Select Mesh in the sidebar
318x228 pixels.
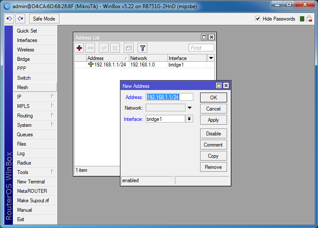[x=35, y=87]
